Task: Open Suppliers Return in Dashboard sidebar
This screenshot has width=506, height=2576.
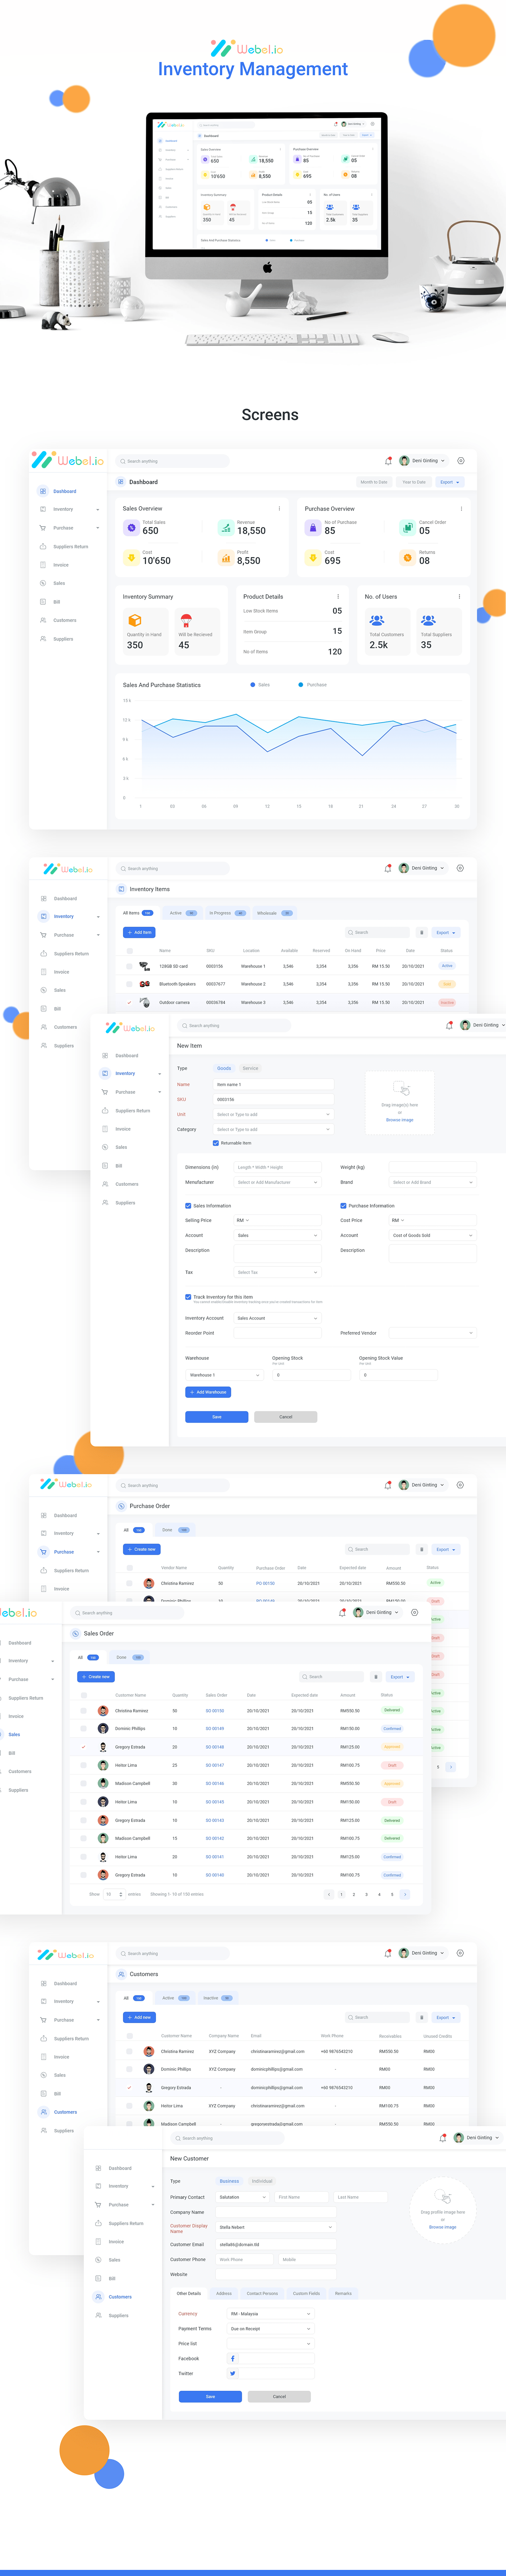Action: tap(71, 547)
